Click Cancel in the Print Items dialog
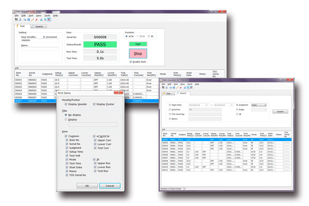This screenshot has width=309, height=206. (x=110, y=186)
